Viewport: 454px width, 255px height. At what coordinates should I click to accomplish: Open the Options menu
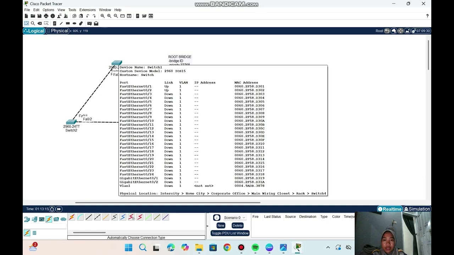pyautogui.click(x=48, y=10)
